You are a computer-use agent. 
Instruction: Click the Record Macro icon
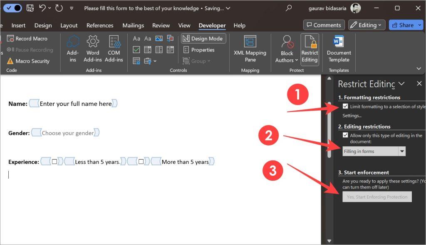[10, 39]
